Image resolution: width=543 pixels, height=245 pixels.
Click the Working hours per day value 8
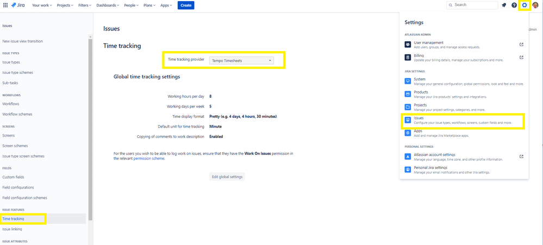(210, 96)
